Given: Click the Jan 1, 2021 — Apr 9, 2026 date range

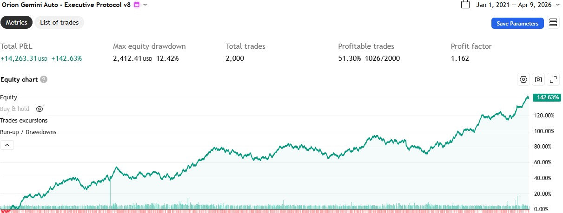Looking at the screenshot, I should (x=513, y=5).
